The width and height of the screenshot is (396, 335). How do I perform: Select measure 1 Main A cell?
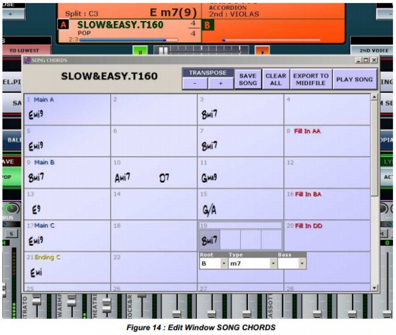67,109
